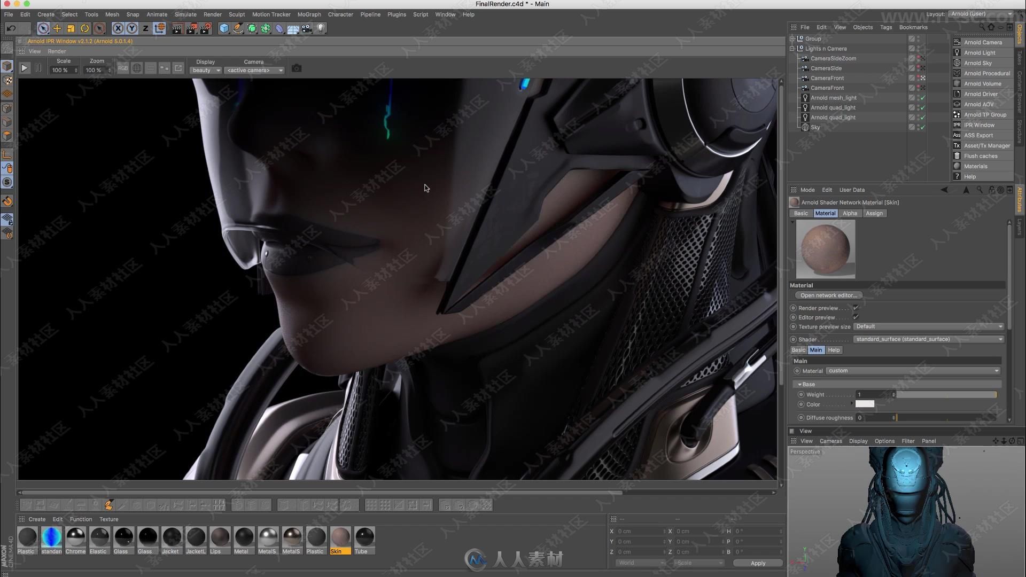Select the Rotate tool
This screenshot has height=577, width=1026.
click(x=84, y=28)
